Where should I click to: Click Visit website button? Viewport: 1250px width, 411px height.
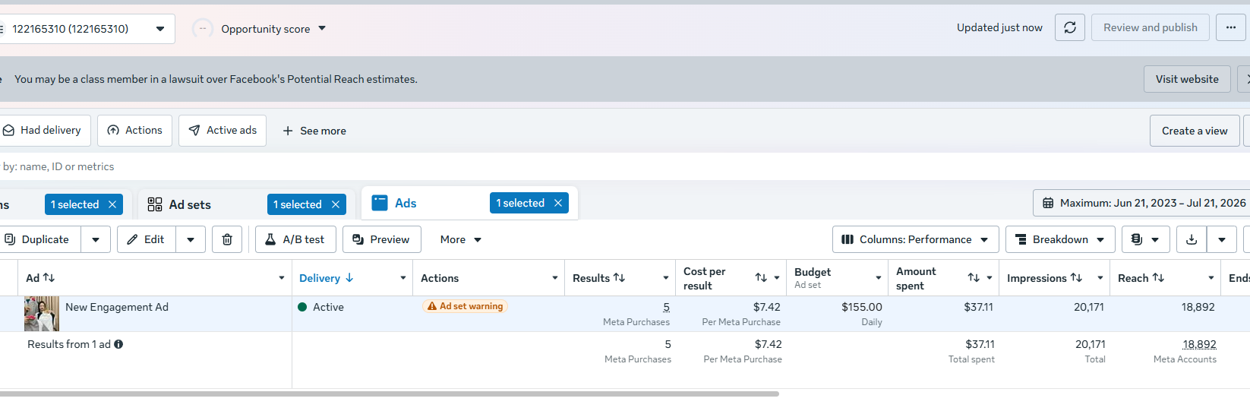click(x=1187, y=79)
